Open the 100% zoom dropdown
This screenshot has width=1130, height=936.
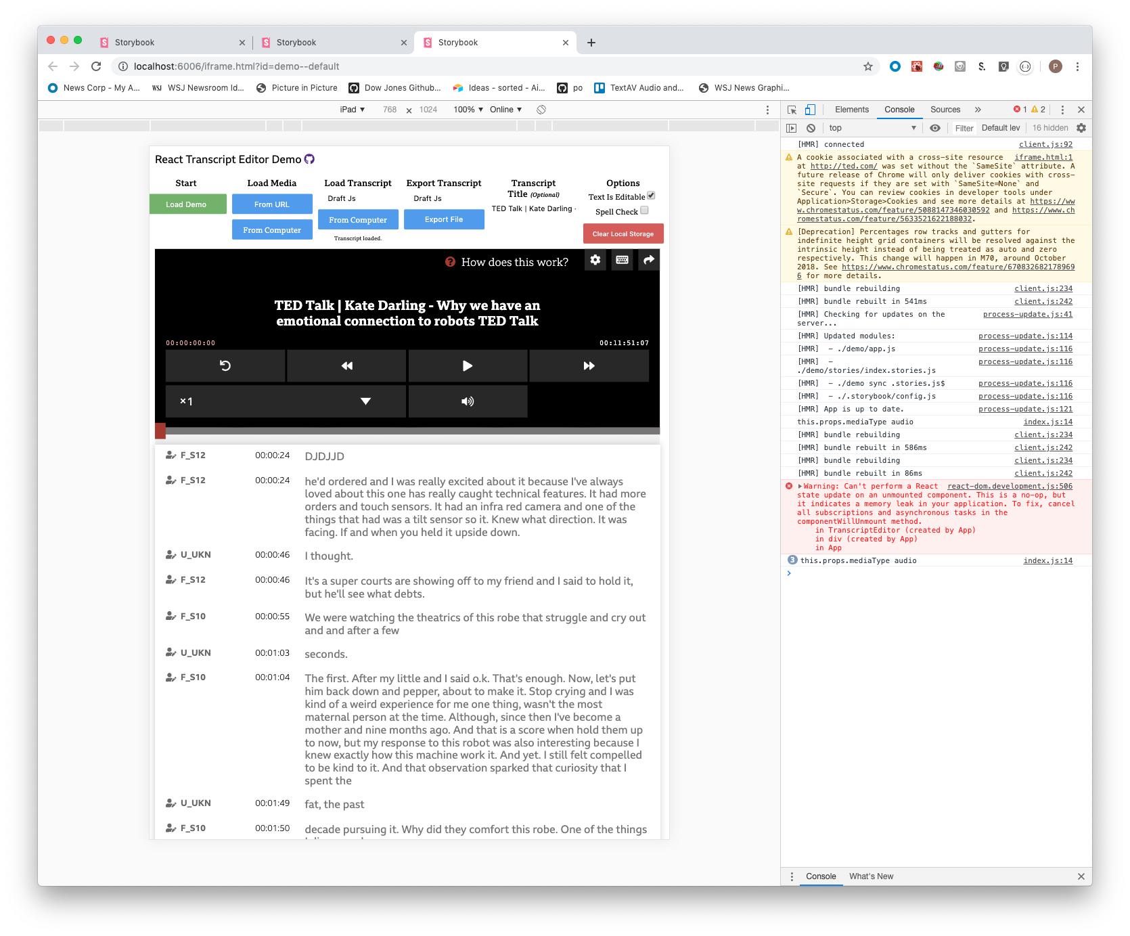468,110
